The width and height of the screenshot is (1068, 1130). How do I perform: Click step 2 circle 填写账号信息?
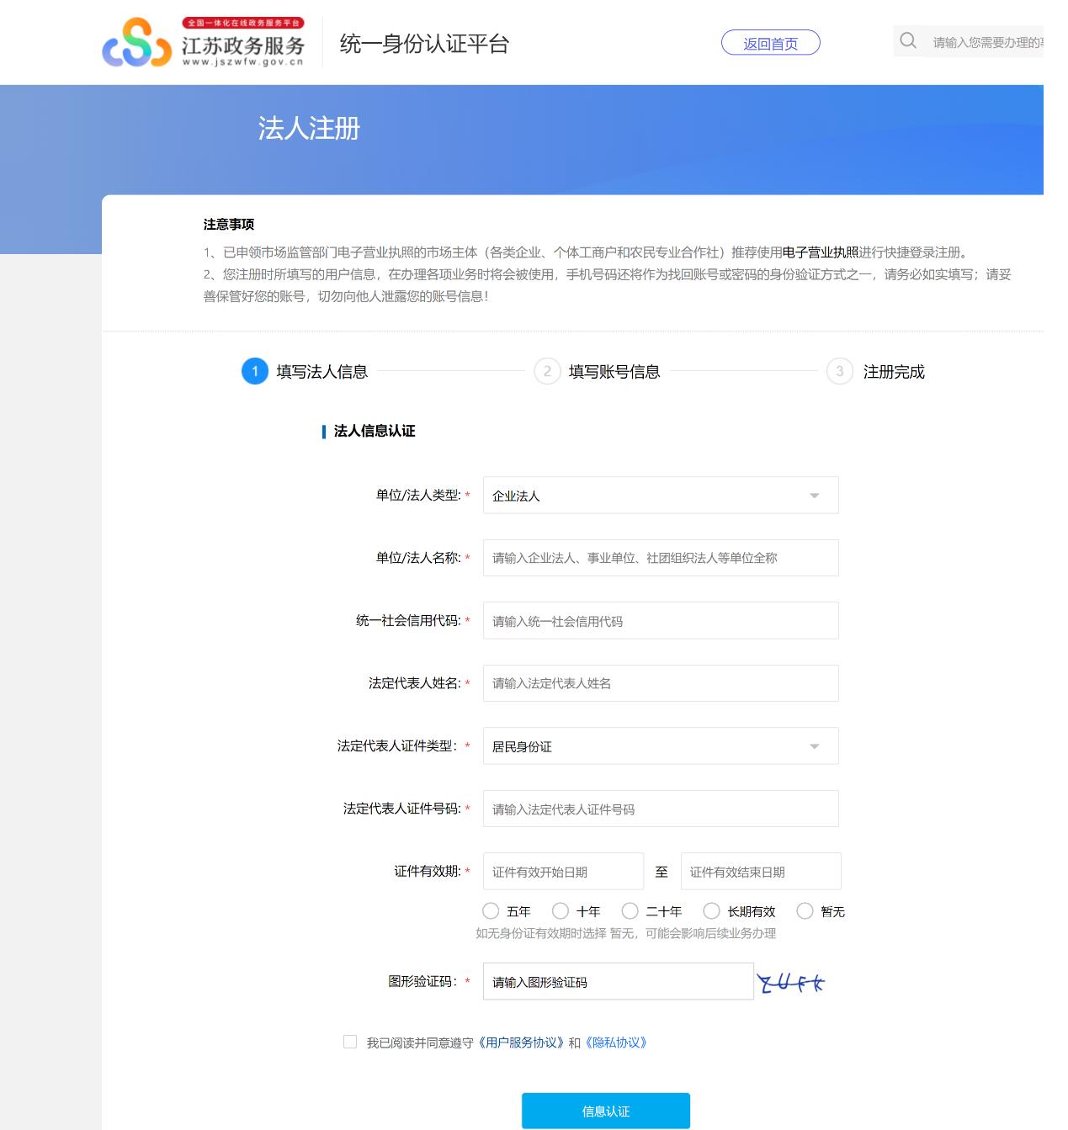(x=547, y=371)
